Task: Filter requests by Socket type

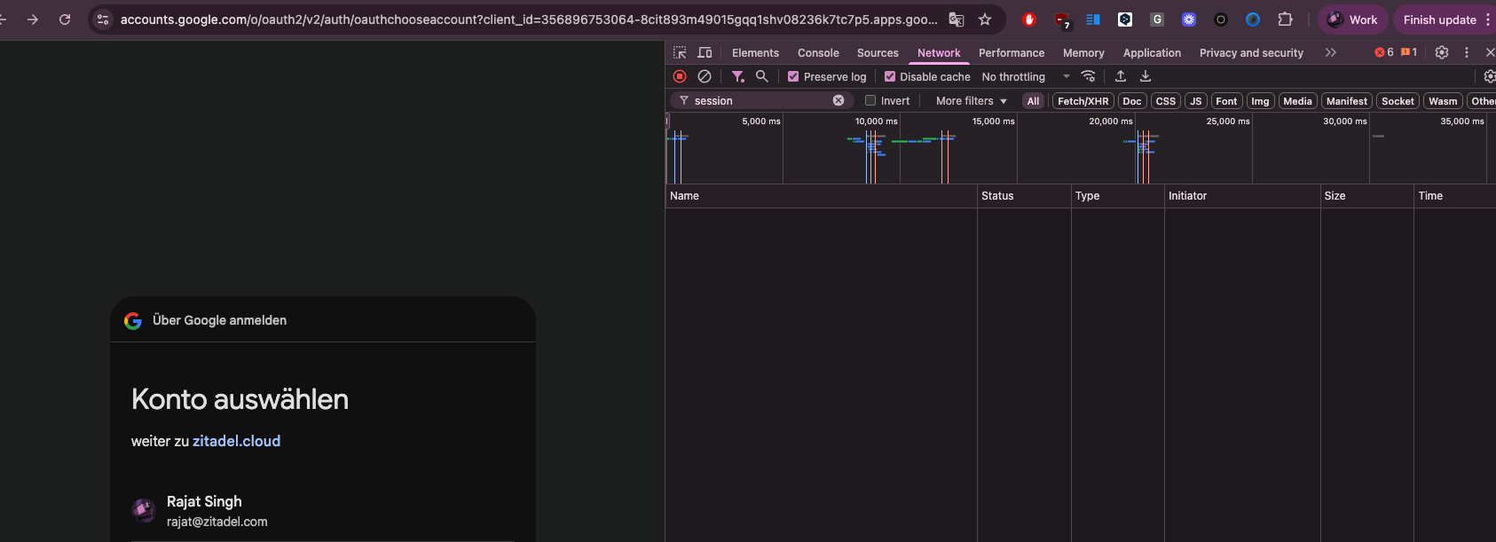Action: [x=1398, y=101]
